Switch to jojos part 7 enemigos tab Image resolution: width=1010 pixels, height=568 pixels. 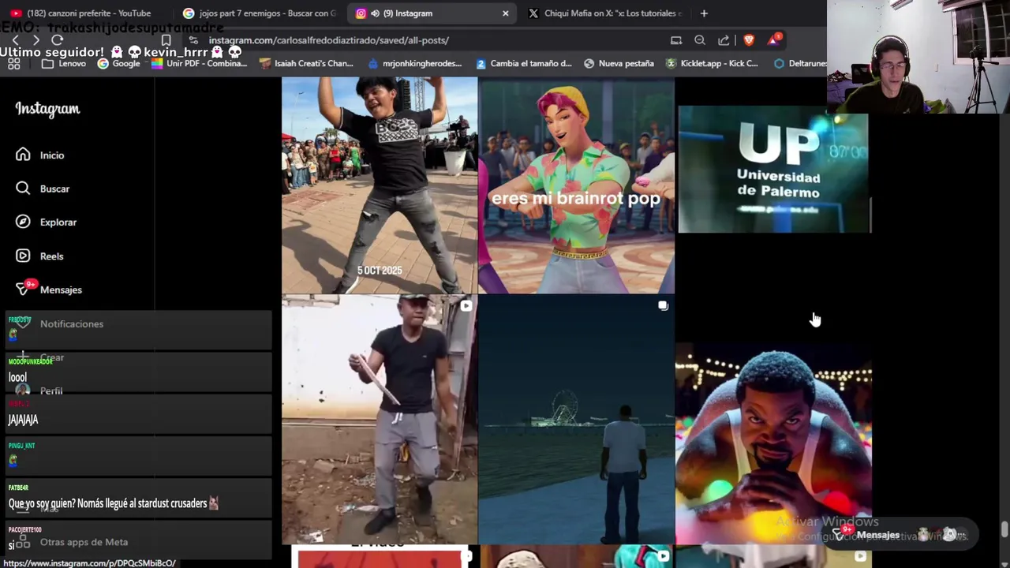click(260, 13)
